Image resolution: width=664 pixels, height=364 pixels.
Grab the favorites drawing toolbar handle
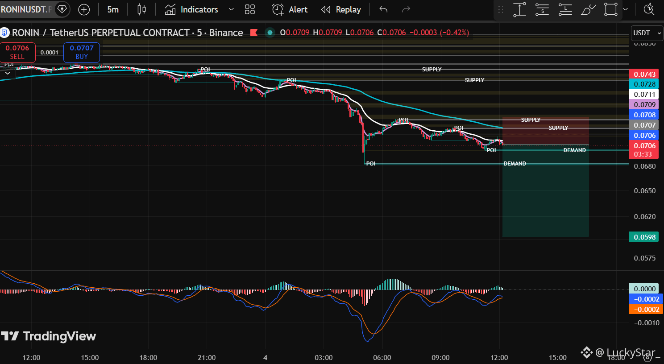[x=501, y=9]
